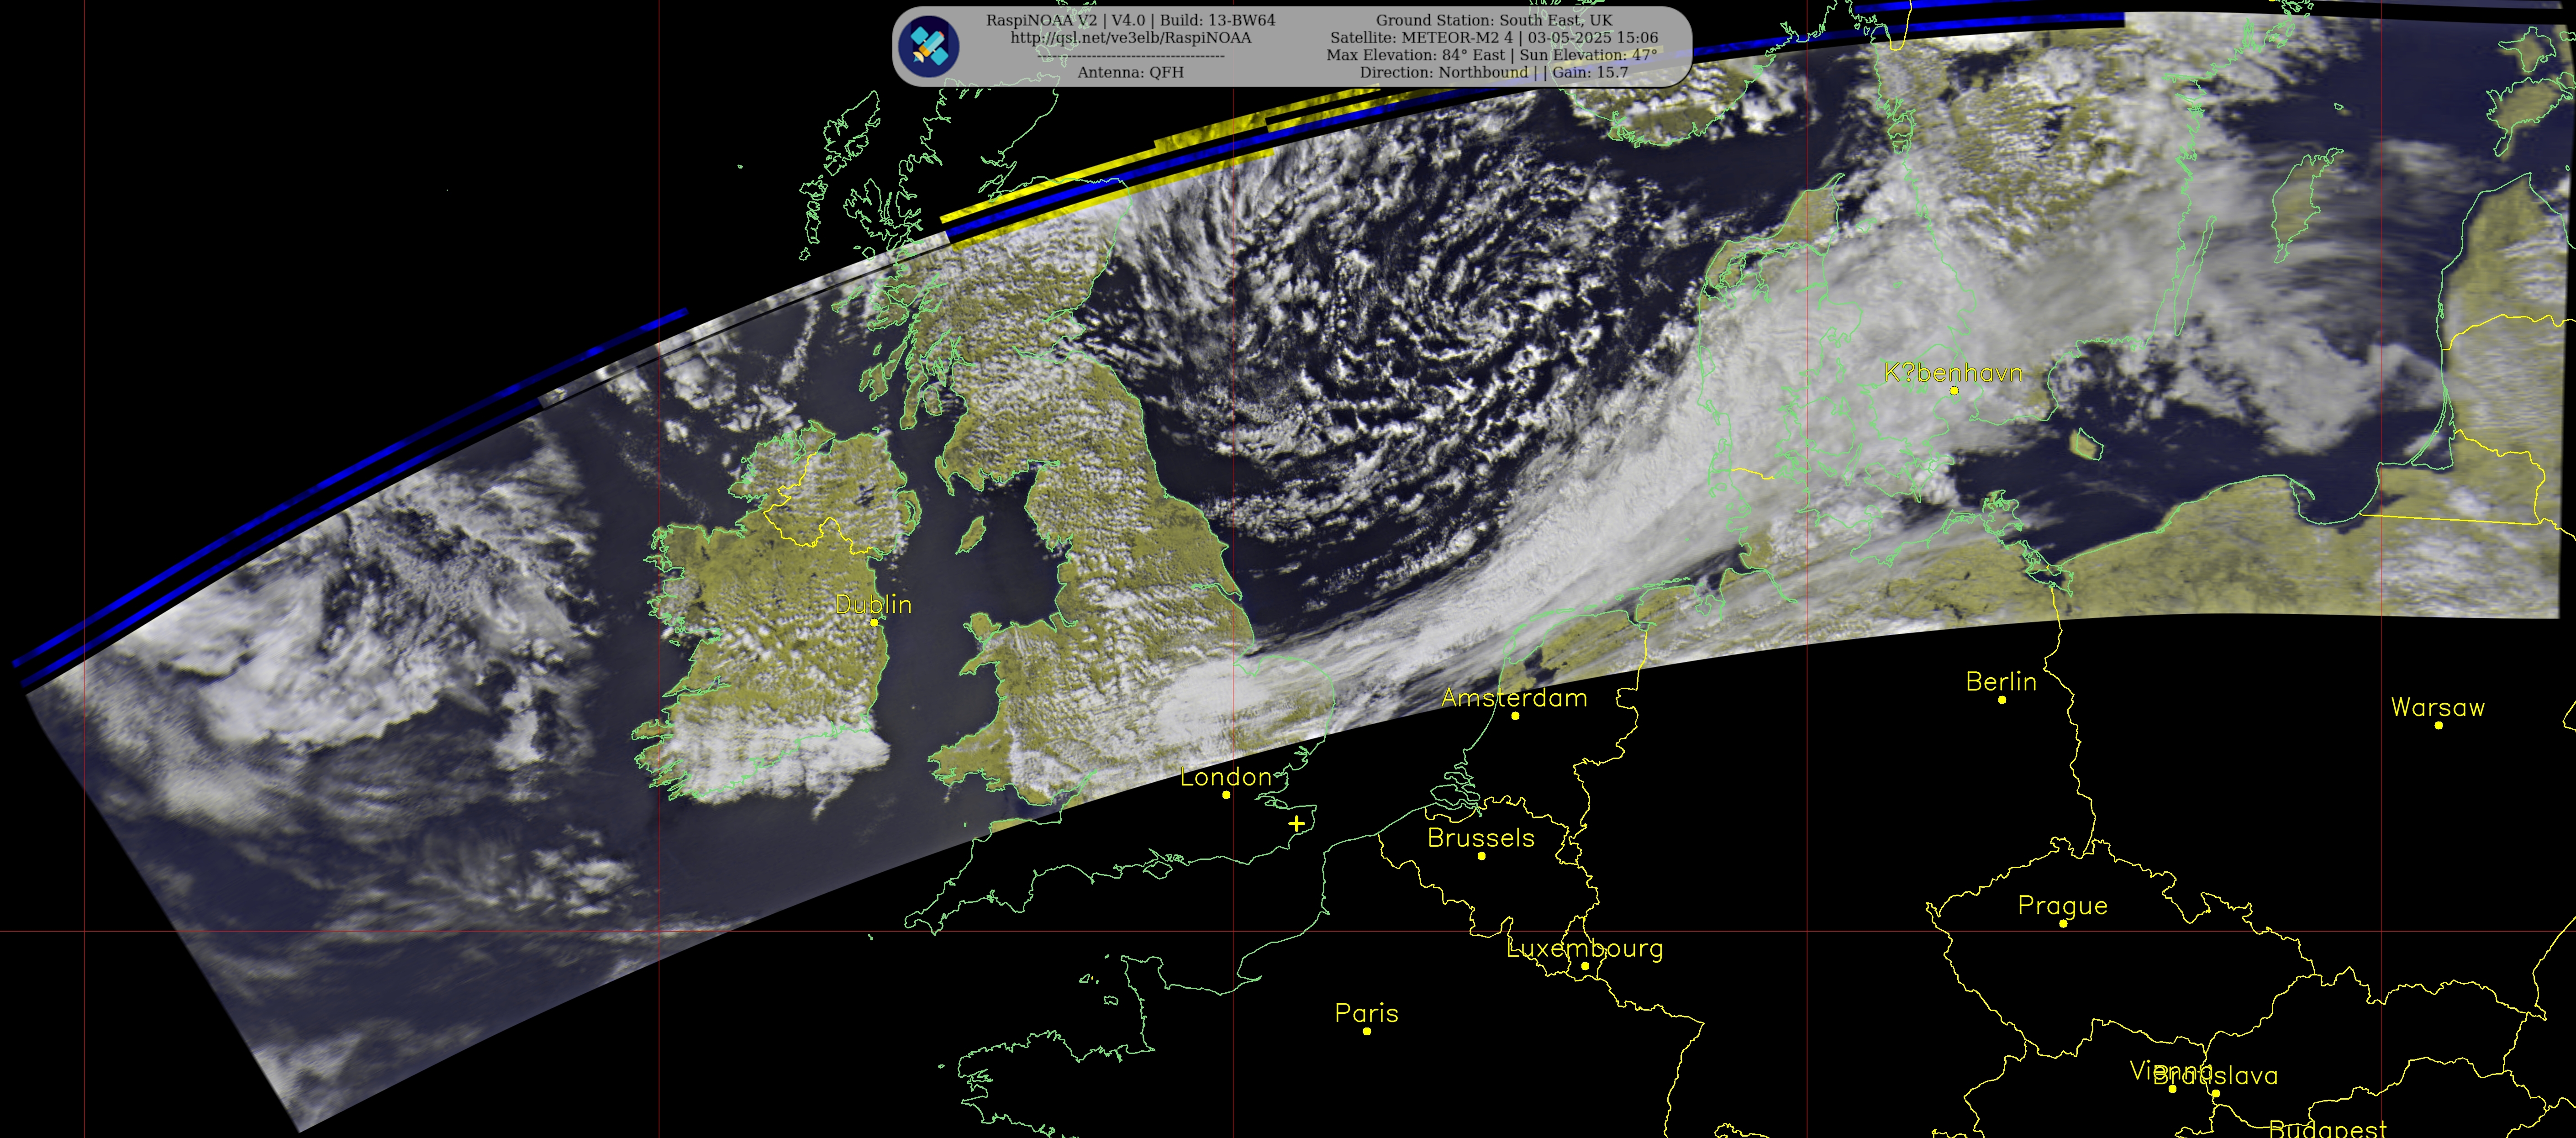The width and height of the screenshot is (2576, 1138).
Task: Click the yellow dot marker below K?benhavn label
Action: (x=1953, y=391)
